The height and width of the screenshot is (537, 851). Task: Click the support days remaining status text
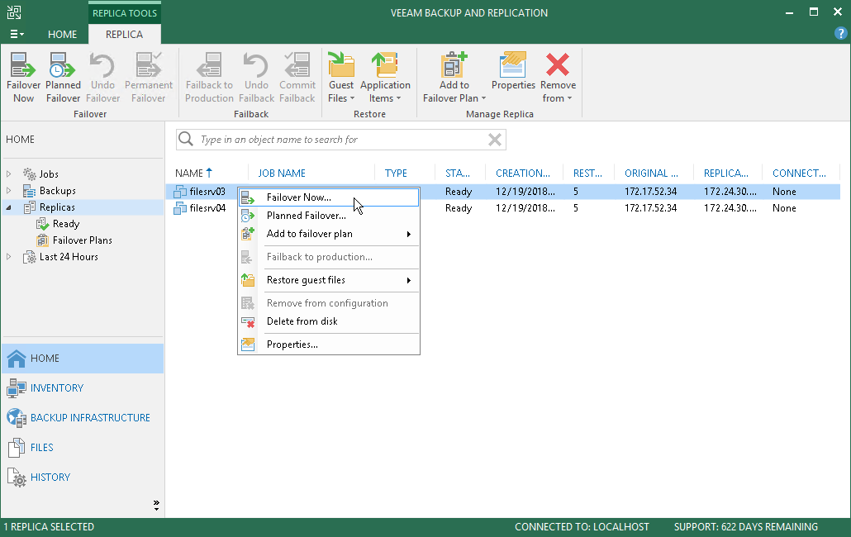click(x=746, y=527)
